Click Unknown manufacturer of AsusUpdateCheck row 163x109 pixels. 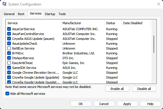69,44
